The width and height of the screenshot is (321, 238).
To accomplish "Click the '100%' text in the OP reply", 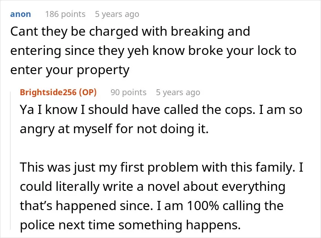I will pos(203,206).
